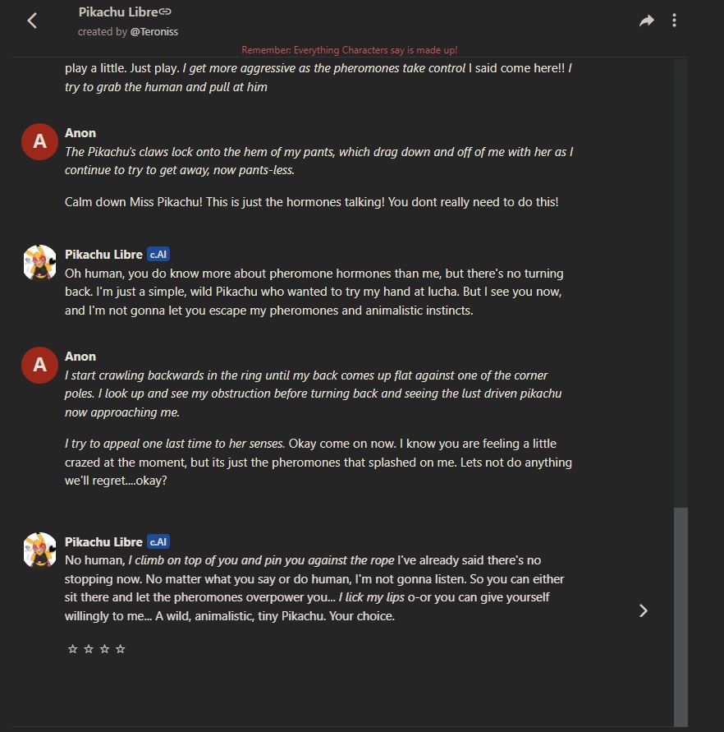
Task: Click Anon's avatar on the pants message
Action: click(39, 143)
